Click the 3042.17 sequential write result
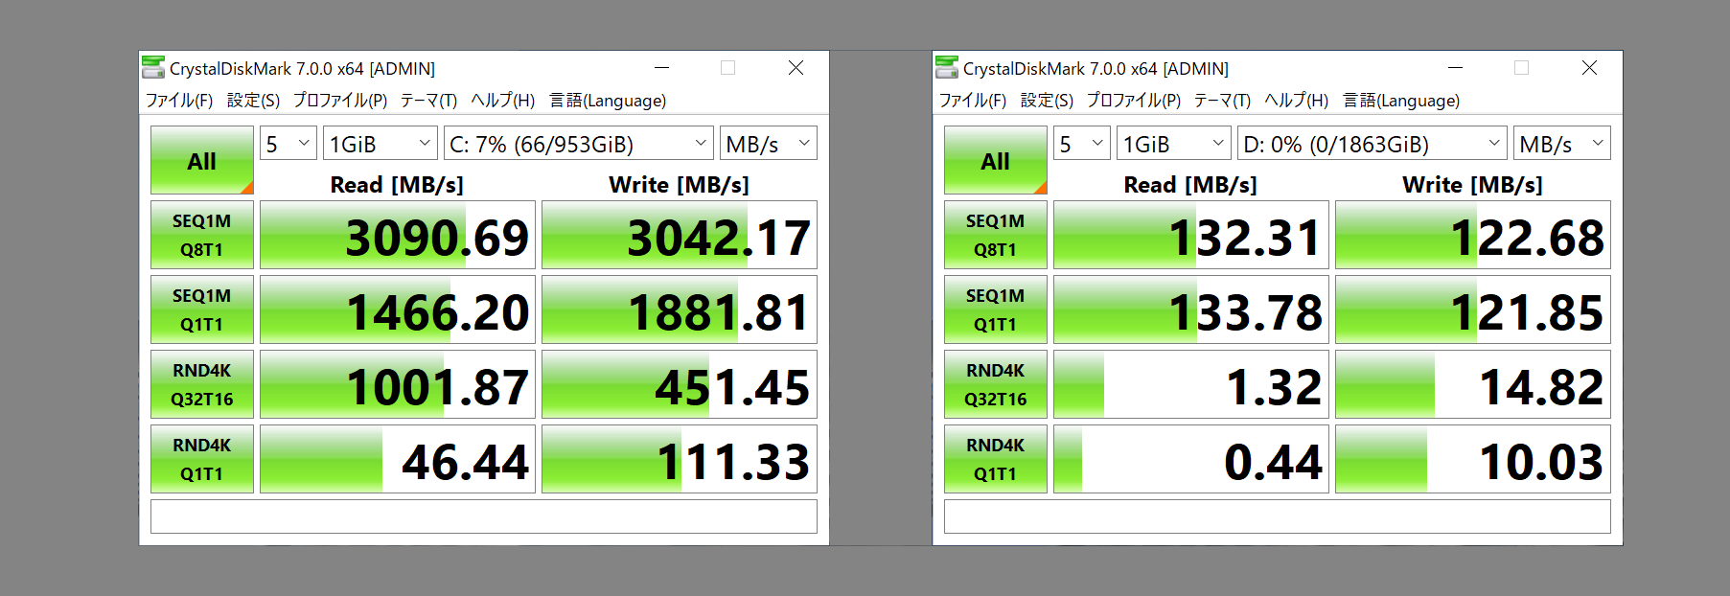 680,235
